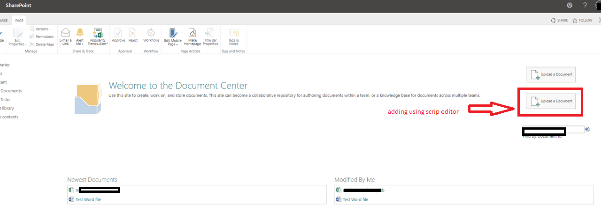Click the Newest Documents heading
This screenshot has height=220, width=601.
pyautogui.click(x=92, y=180)
